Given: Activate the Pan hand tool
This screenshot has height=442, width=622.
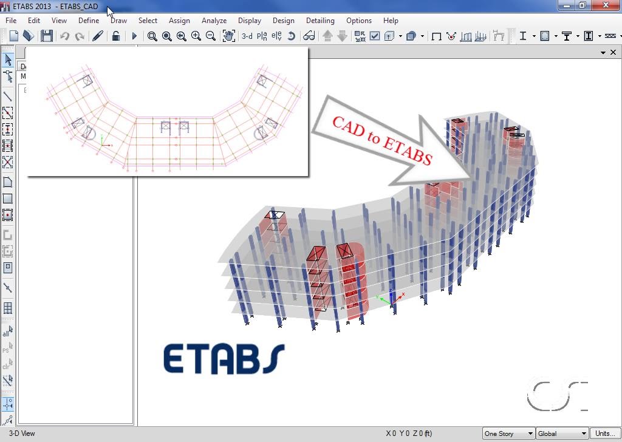Looking at the screenshot, I should 228,36.
